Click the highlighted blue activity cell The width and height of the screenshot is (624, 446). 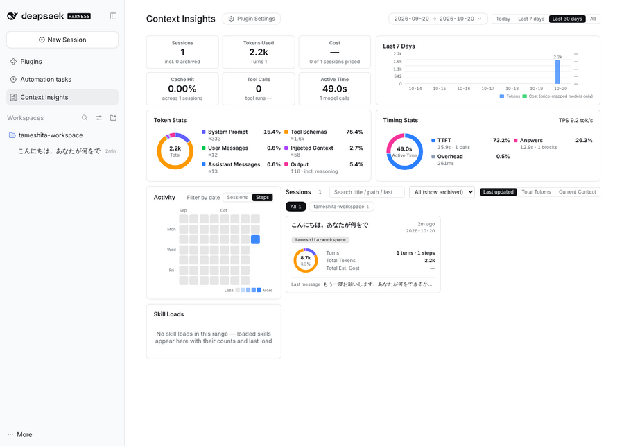[x=255, y=239]
